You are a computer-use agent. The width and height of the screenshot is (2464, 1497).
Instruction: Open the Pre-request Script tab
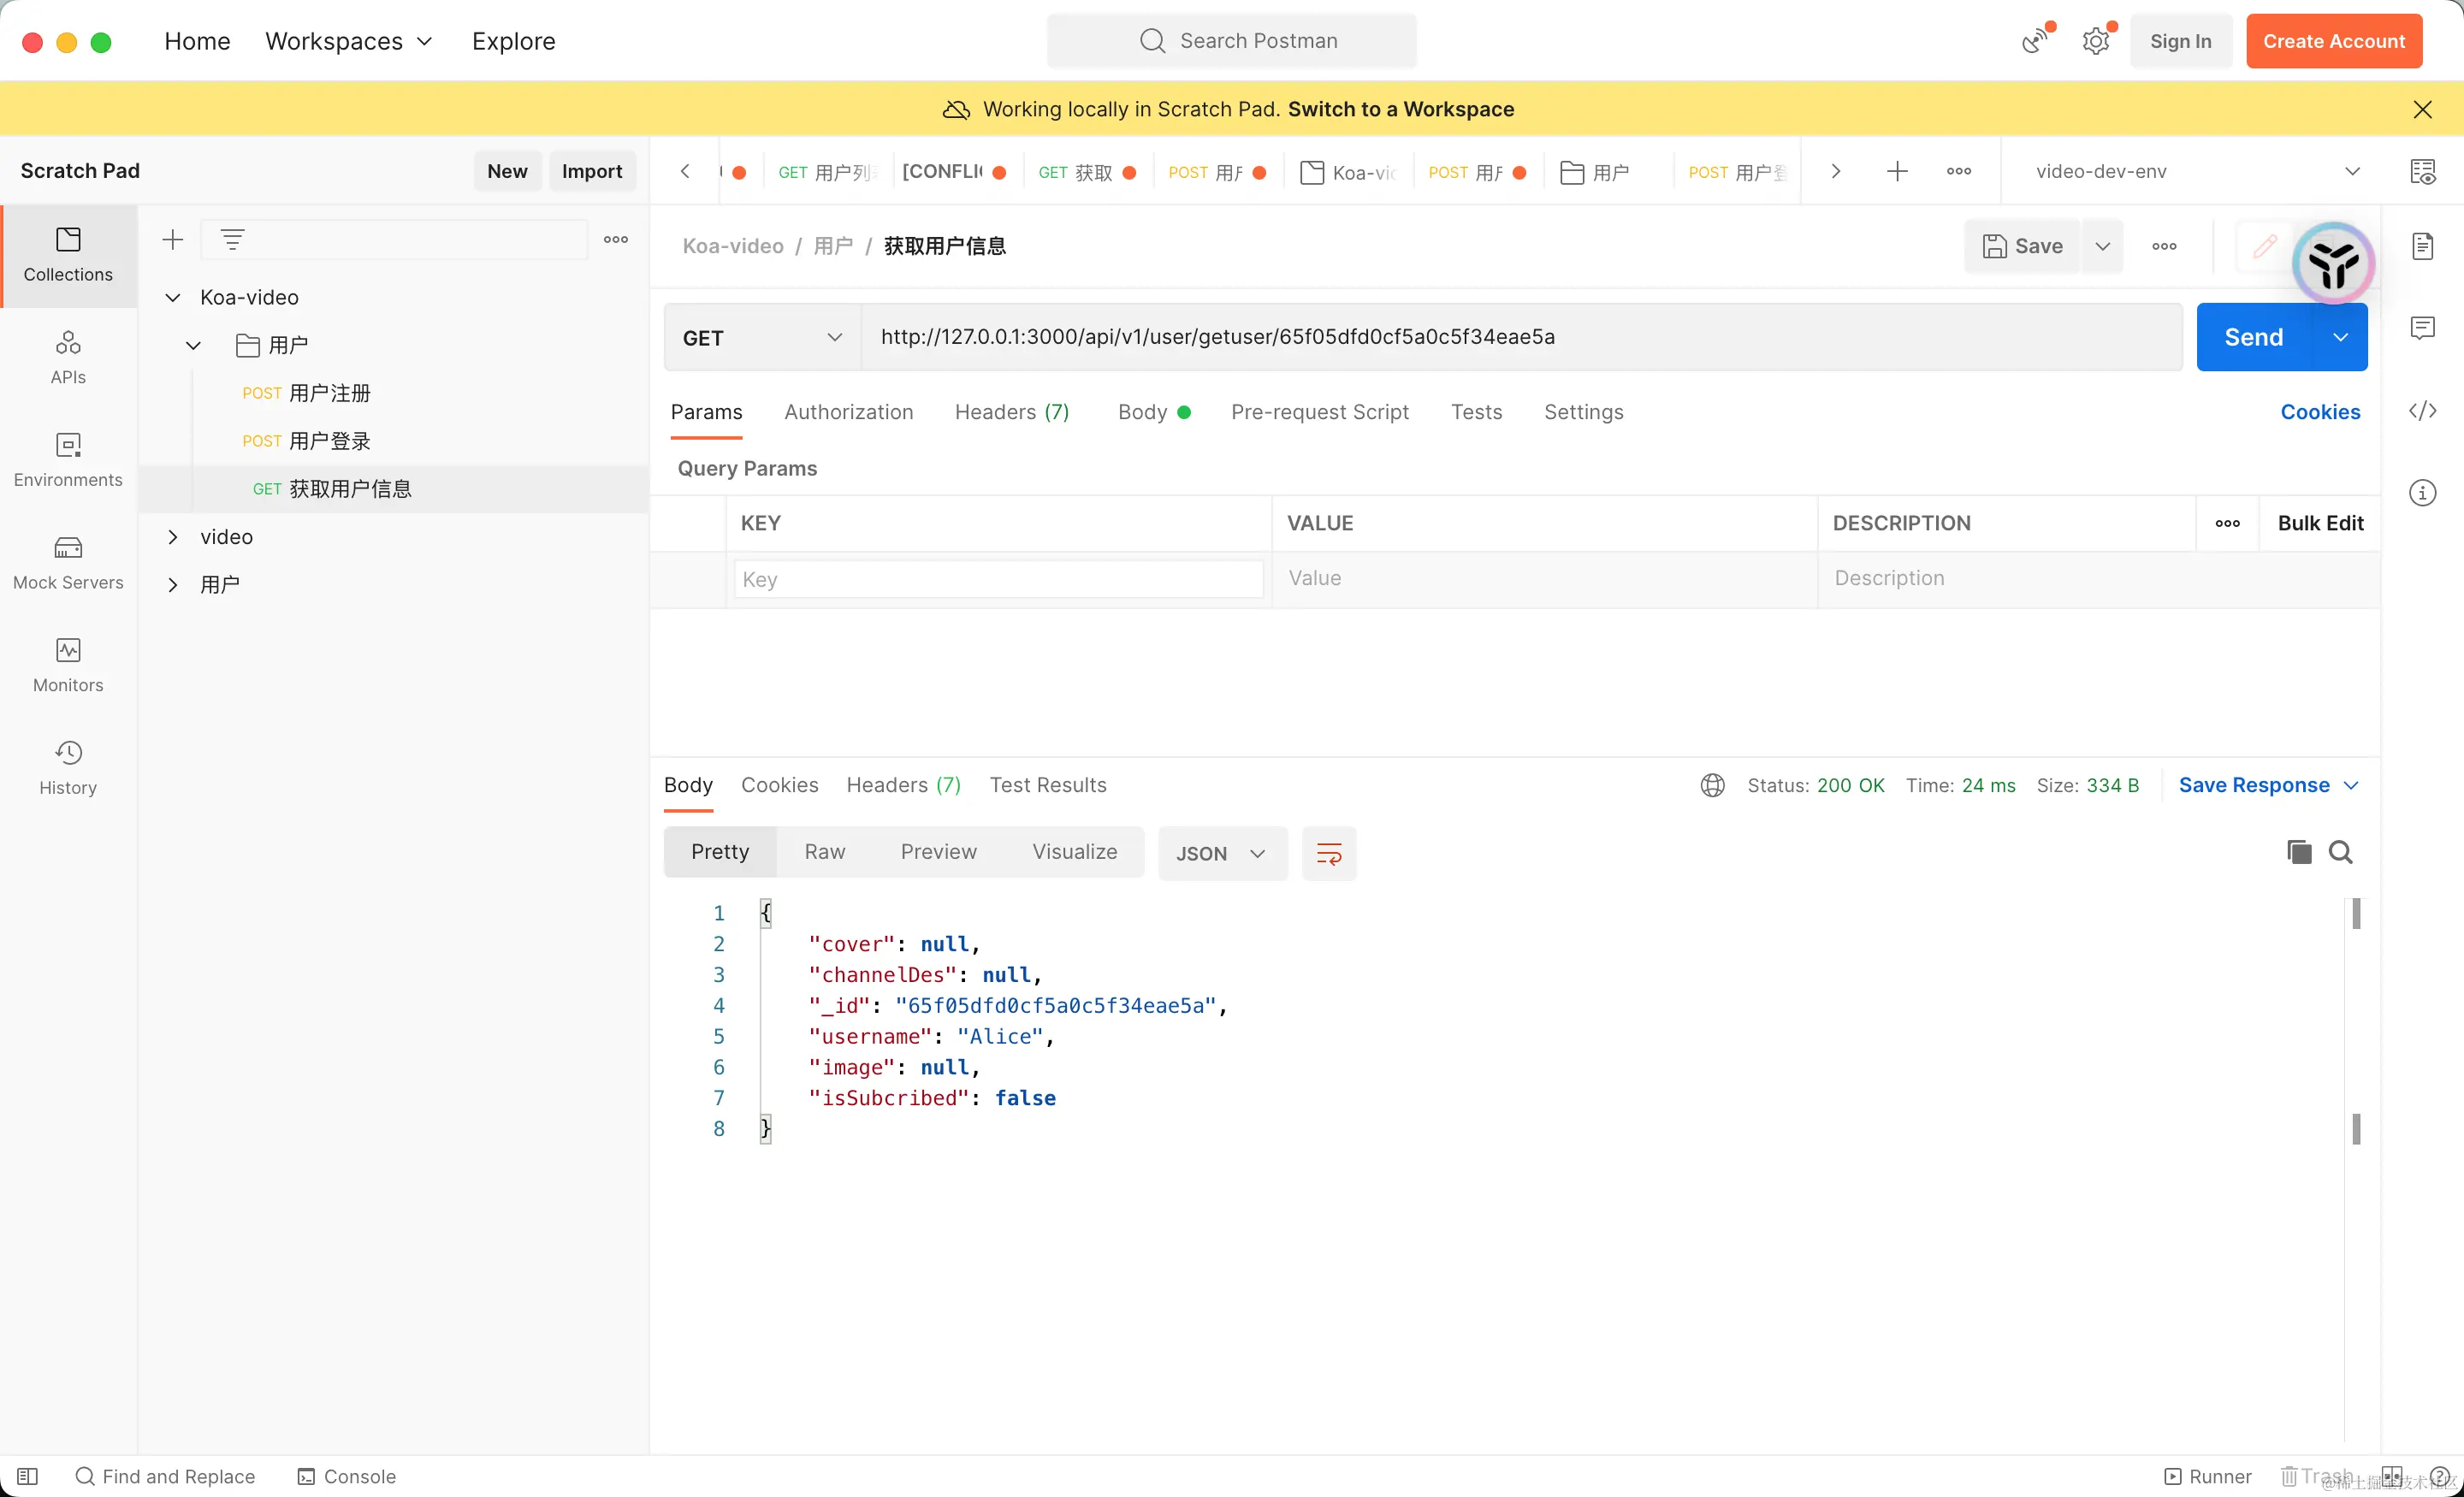[x=1319, y=412]
